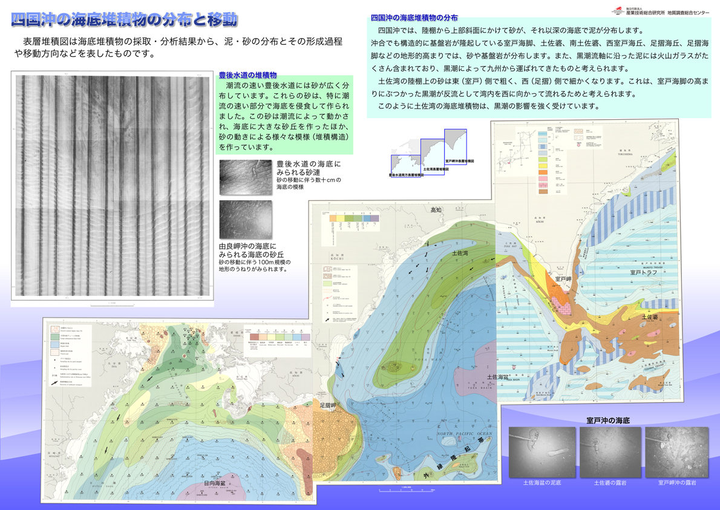Screen dimensions: 720x510
Task: Open the sand dune photo above 由良岬沖 caption
Action: (246, 220)
